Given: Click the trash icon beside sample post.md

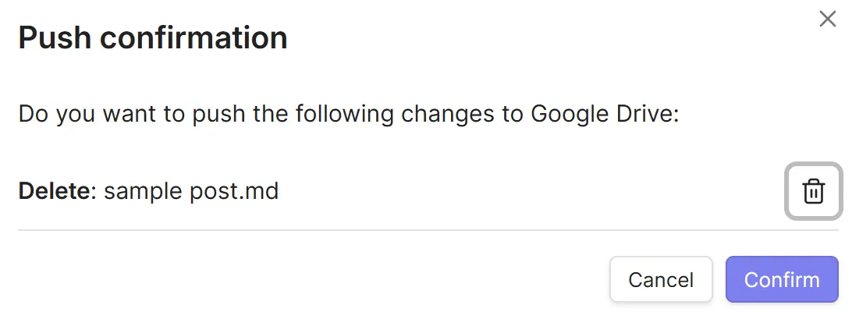Looking at the screenshot, I should click(x=813, y=190).
